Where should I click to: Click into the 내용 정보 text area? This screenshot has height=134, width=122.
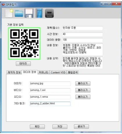[82, 49]
